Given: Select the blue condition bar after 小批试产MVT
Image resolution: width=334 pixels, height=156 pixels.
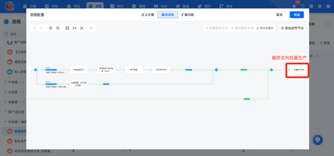Looking at the screenshot, I should (189, 70).
